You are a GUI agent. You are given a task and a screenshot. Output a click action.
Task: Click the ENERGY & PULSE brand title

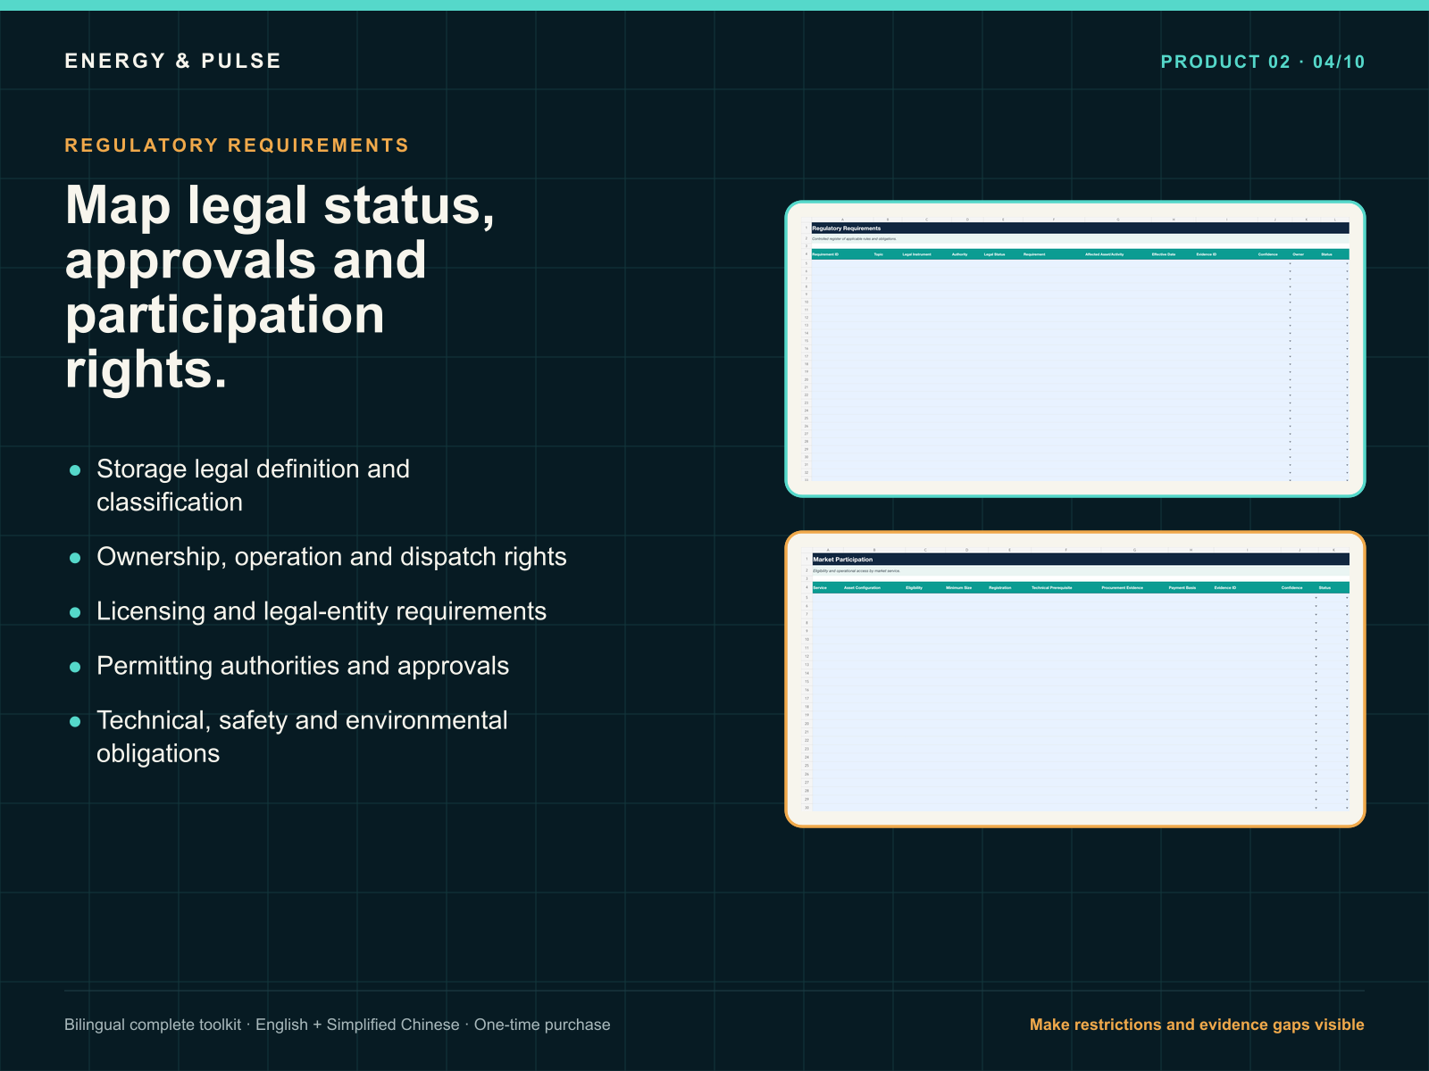click(x=173, y=61)
